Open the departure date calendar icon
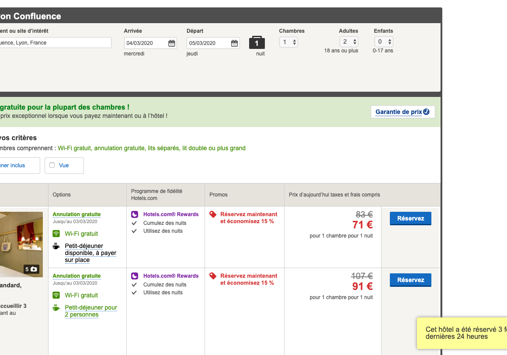The image size is (507, 355). pos(234,43)
